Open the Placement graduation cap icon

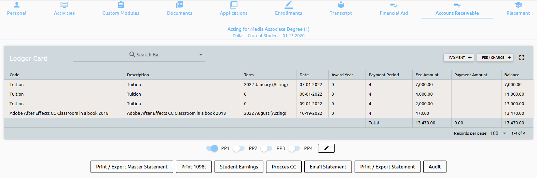(518, 5)
